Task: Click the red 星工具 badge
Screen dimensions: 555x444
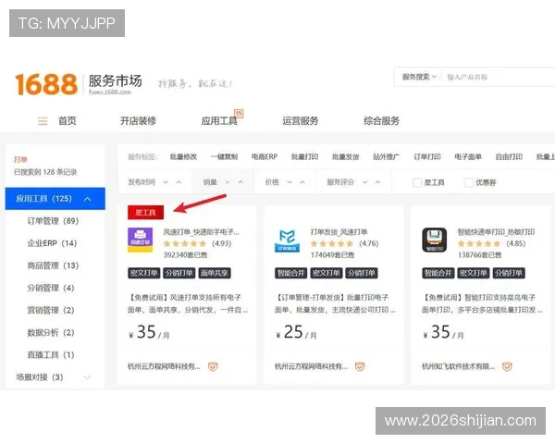Action: pos(145,213)
